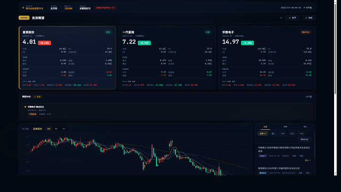Viewport: 341px width, 192px height.
Task: Select the 华微电子 stock card
Action: click(267, 58)
